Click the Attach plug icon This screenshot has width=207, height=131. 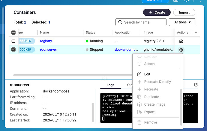tap(139, 64)
